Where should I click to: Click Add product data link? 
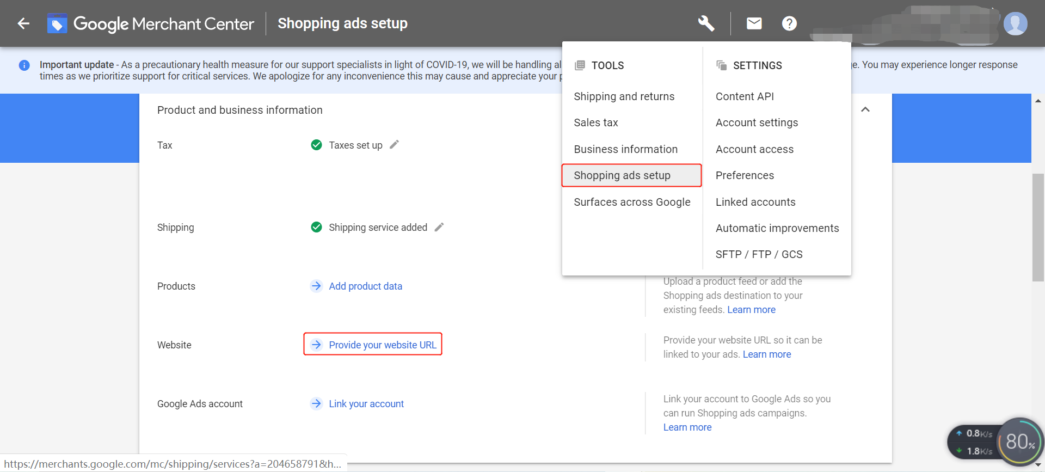coord(365,286)
